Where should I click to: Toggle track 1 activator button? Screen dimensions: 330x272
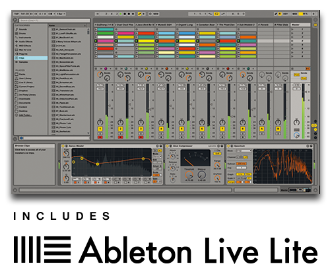tap(100, 129)
